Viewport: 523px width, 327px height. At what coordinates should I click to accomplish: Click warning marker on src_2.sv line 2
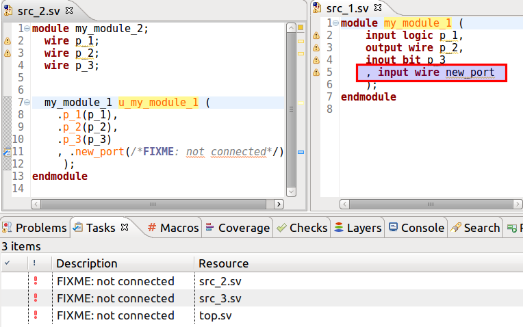[8, 41]
